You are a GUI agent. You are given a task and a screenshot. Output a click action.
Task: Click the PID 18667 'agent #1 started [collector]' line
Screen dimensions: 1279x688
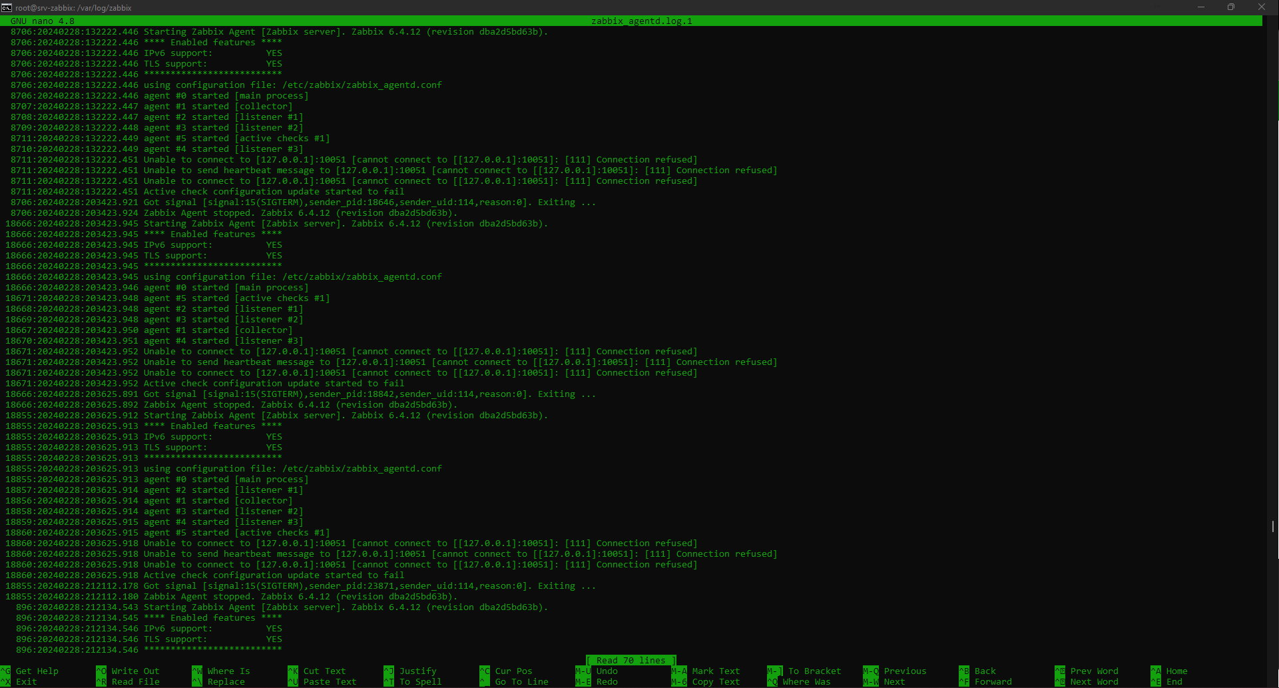(x=149, y=330)
